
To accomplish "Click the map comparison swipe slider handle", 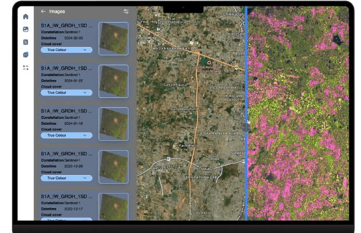I will click(246, 127).
